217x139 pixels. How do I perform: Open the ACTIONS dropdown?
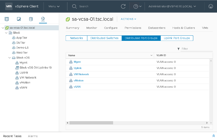tap(128, 19)
